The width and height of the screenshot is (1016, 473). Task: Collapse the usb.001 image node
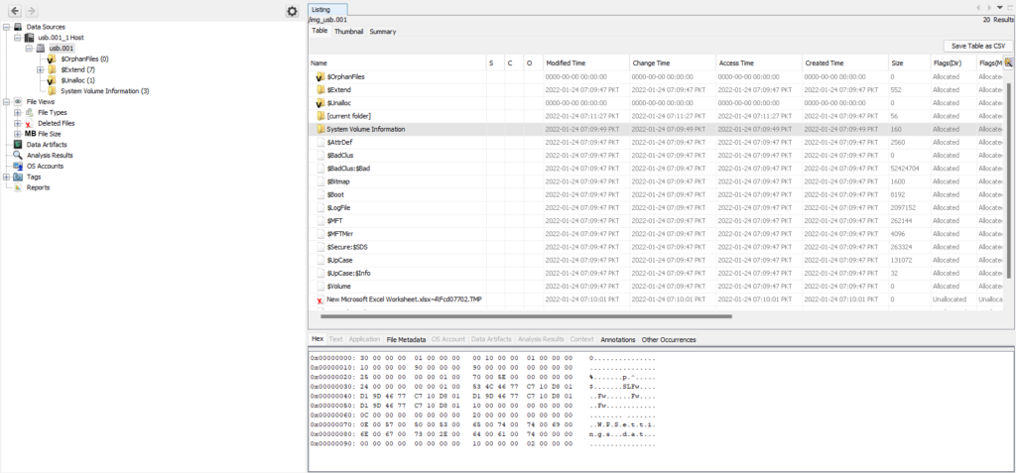29,49
